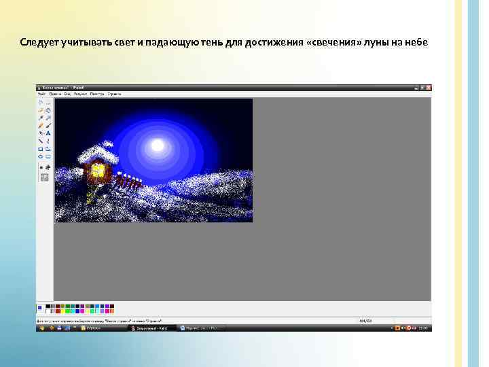Close the Paint window
Viewport: 489px width, 367px height.
pos(429,88)
